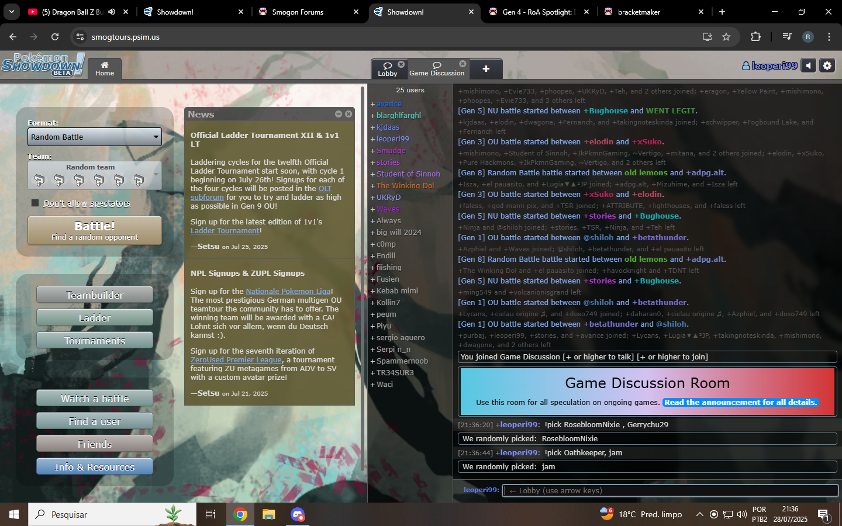The image size is (842, 526).
Task: Show hidden system tray icons
Action: pos(699,514)
